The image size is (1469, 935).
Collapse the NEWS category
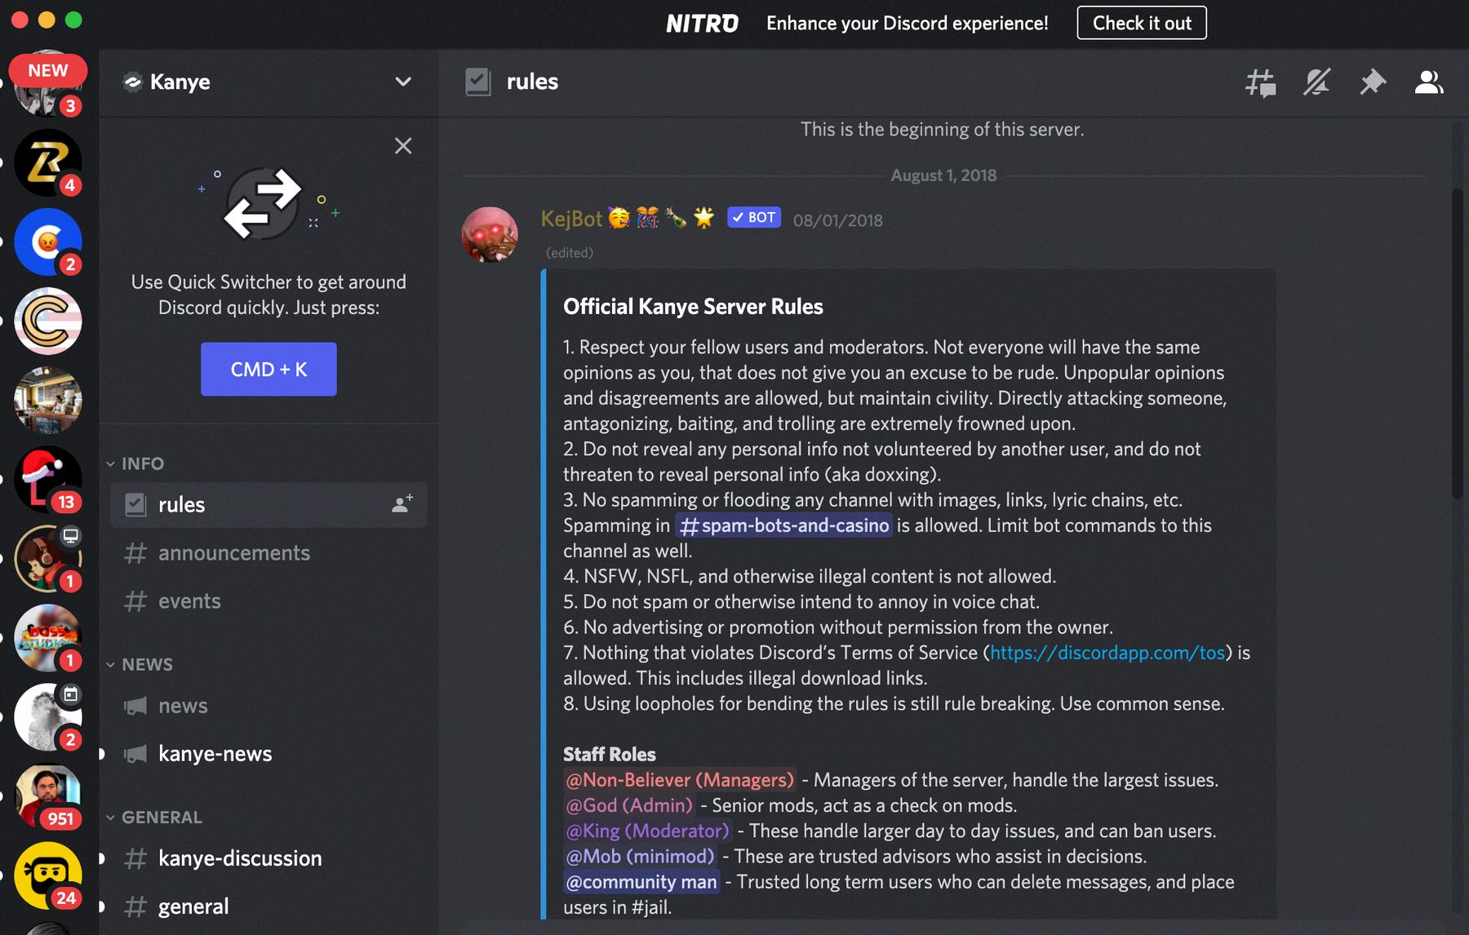pos(140,664)
